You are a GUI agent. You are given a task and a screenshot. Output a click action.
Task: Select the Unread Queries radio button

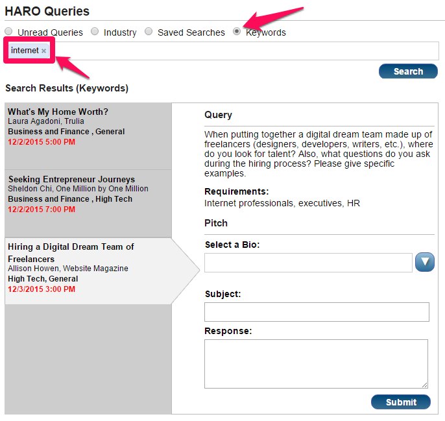click(x=9, y=31)
